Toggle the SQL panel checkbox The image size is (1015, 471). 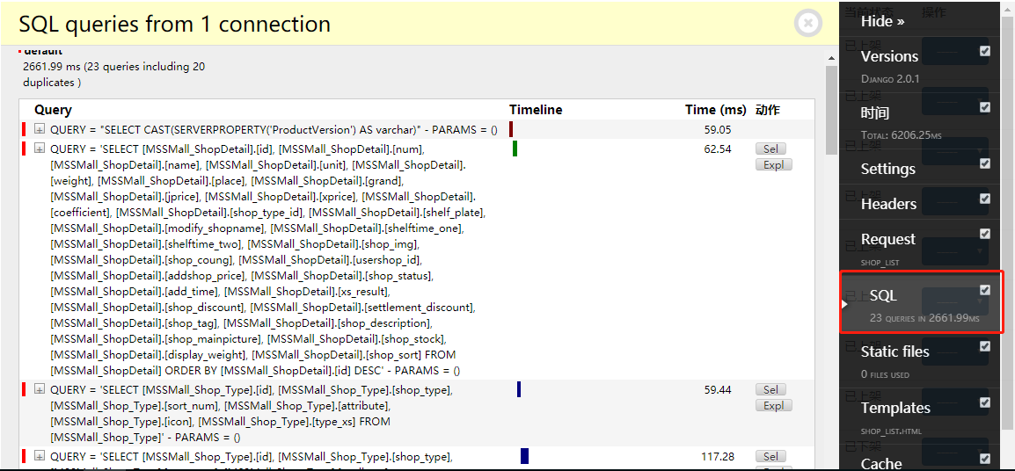pyautogui.click(x=985, y=290)
